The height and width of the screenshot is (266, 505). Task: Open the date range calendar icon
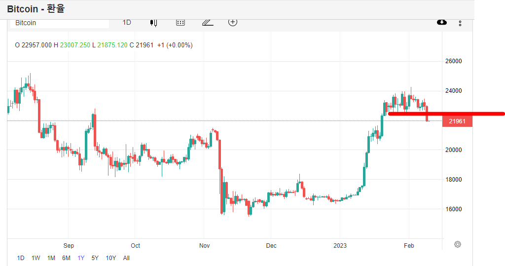pyautogui.click(x=180, y=23)
